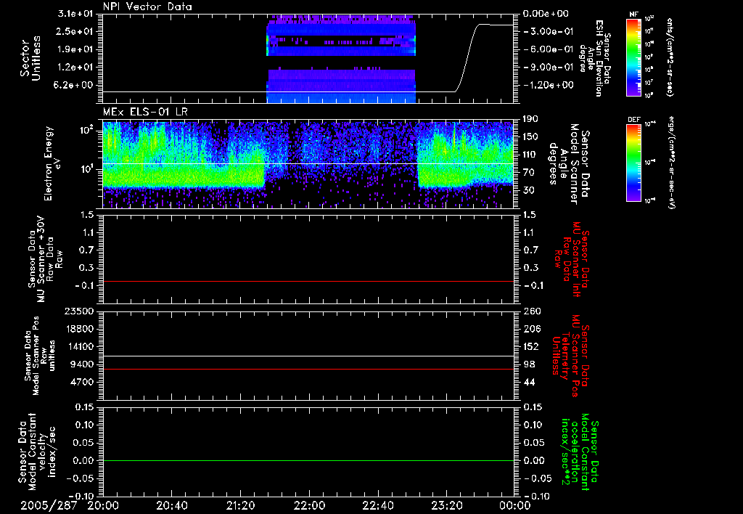The height and width of the screenshot is (514, 743).
Task: Click the '1.9e+01' sector tick value
Action: coord(75,49)
